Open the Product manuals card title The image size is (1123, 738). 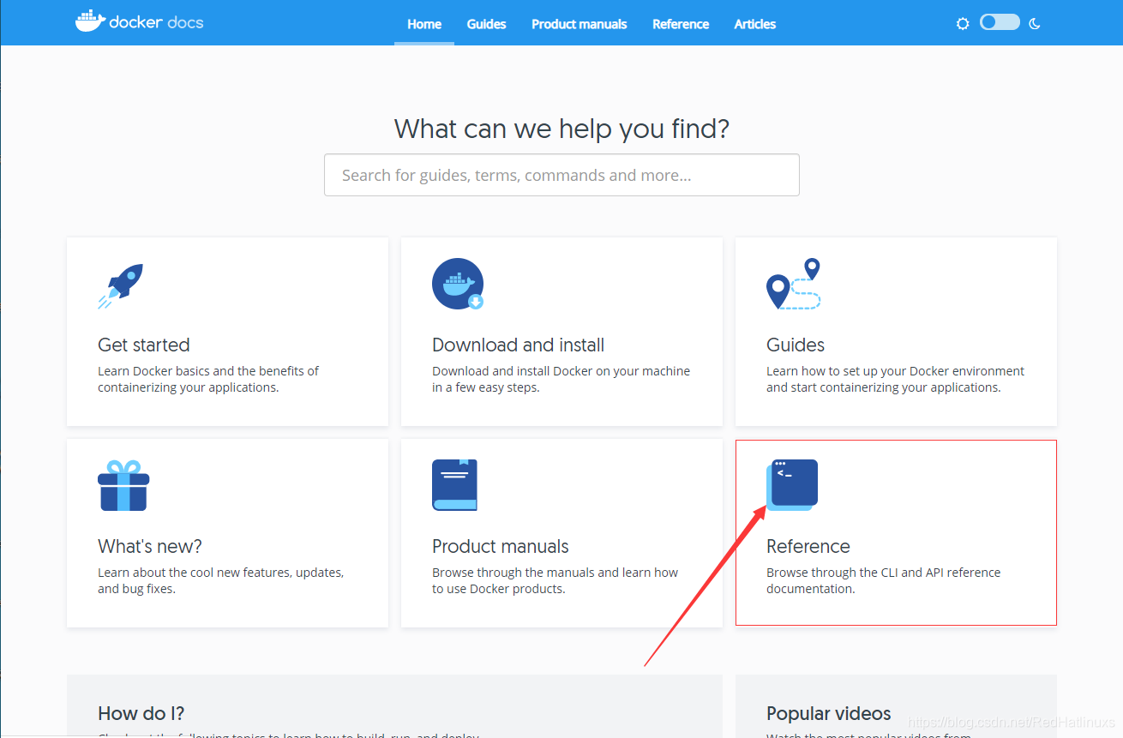pyautogui.click(x=501, y=546)
